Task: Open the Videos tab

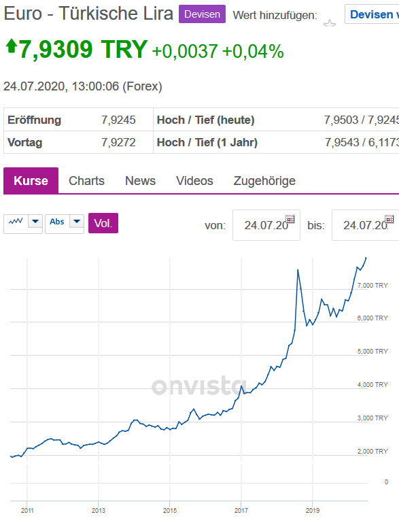Action: [194, 181]
